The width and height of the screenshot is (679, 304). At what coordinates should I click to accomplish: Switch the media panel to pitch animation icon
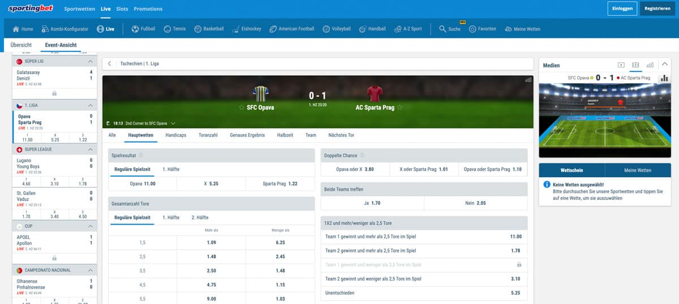[x=635, y=65]
